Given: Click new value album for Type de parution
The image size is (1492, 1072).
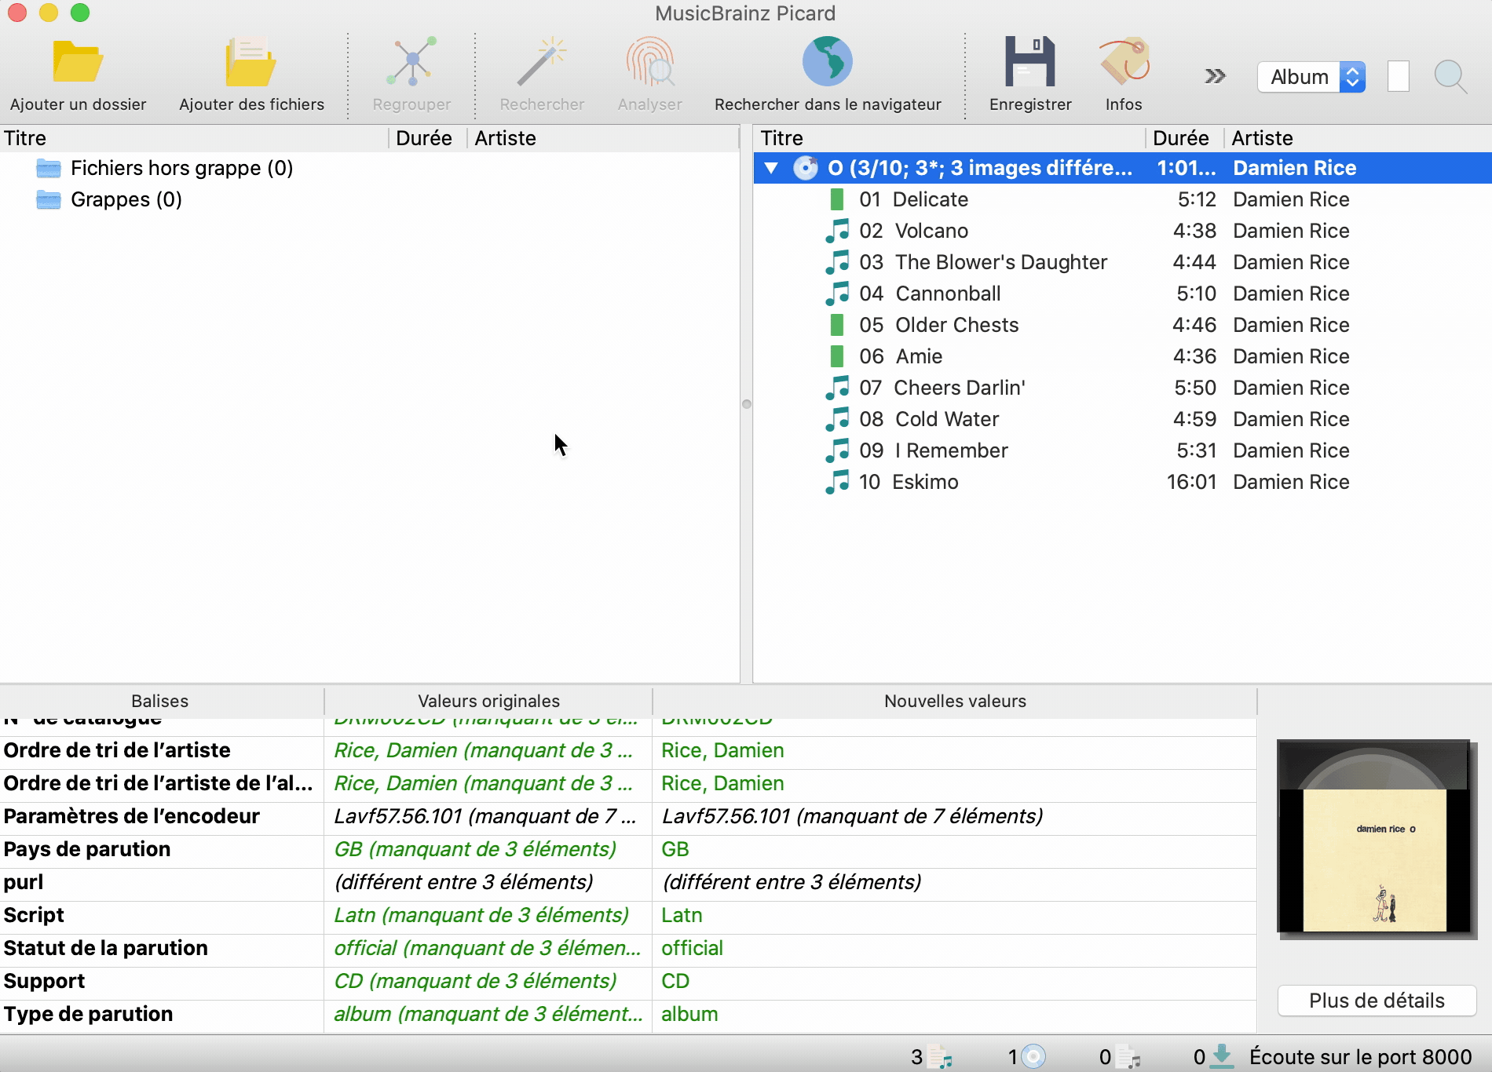Looking at the screenshot, I should coord(689,1014).
